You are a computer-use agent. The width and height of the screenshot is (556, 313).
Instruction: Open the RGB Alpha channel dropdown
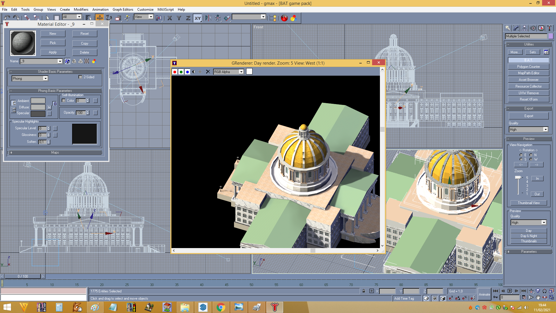[x=228, y=72]
